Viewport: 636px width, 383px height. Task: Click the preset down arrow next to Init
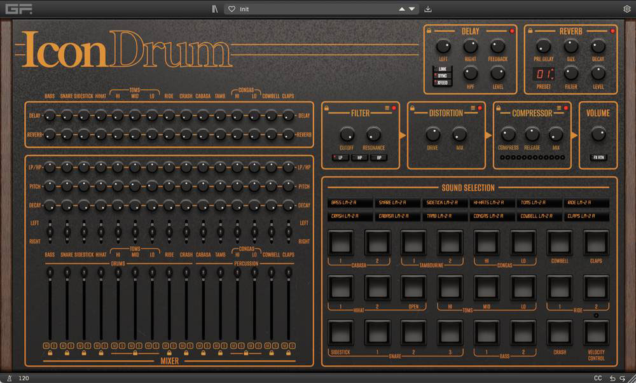pos(411,8)
